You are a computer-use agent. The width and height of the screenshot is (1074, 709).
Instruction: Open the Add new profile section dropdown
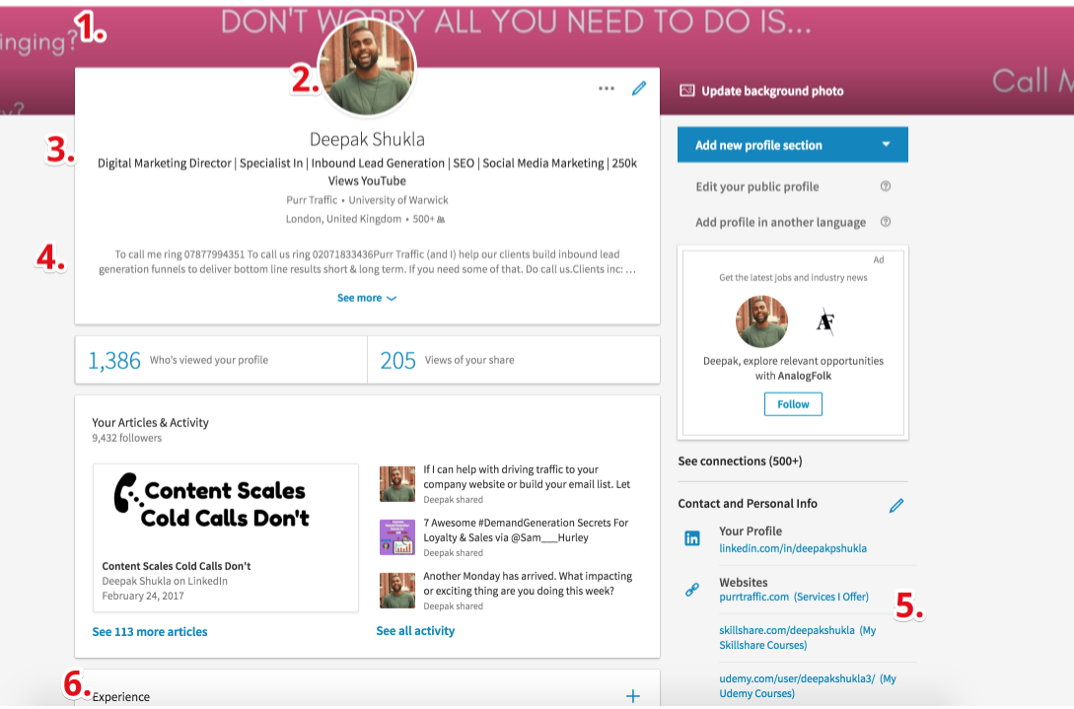click(792, 144)
